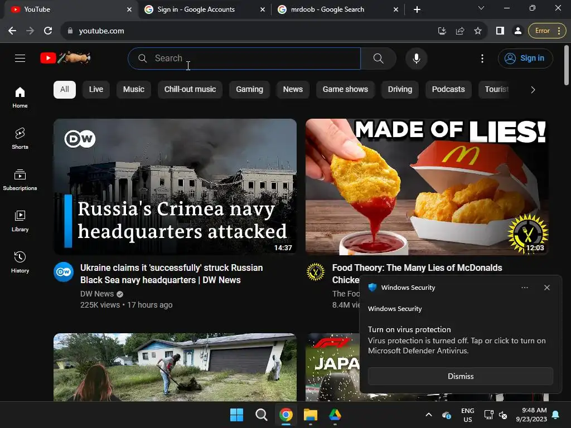Click the search magnifier button

[x=379, y=58]
